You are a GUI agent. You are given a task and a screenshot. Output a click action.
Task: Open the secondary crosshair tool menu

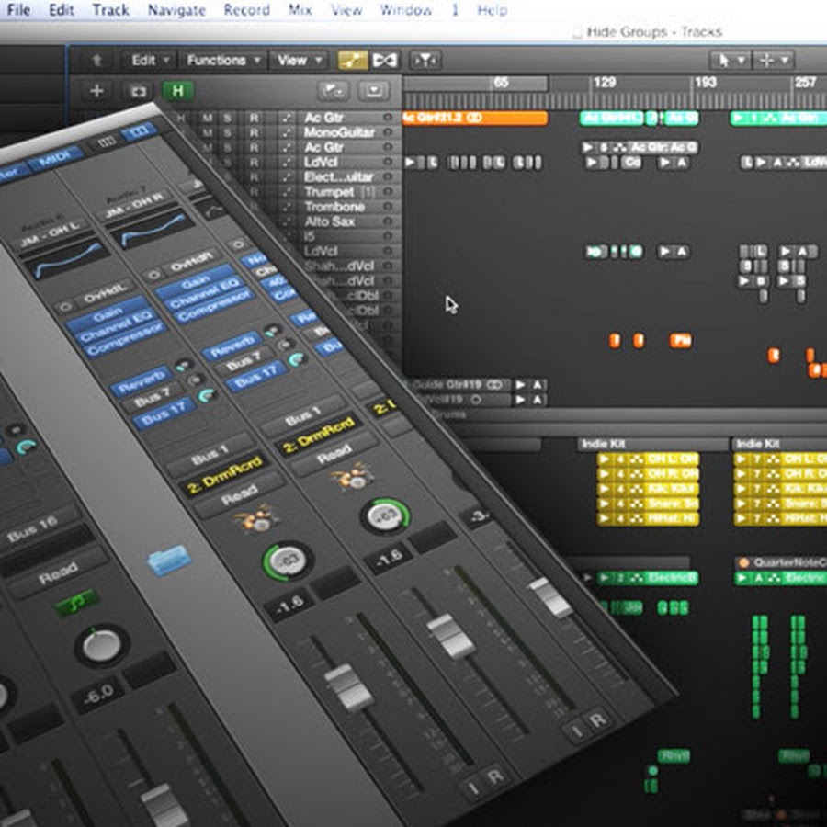pos(773,61)
